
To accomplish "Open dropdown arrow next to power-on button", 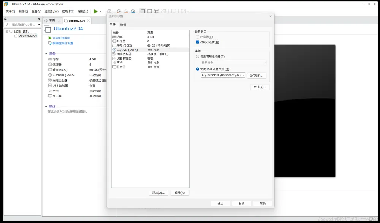I will tap(101, 11).
